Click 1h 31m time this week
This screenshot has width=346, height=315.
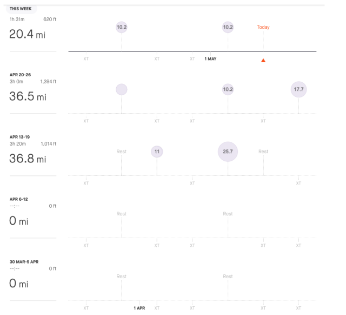point(17,19)
